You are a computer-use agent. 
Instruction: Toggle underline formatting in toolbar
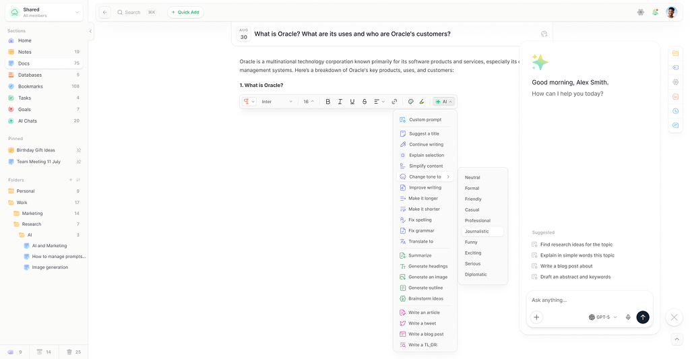(352, 102)
